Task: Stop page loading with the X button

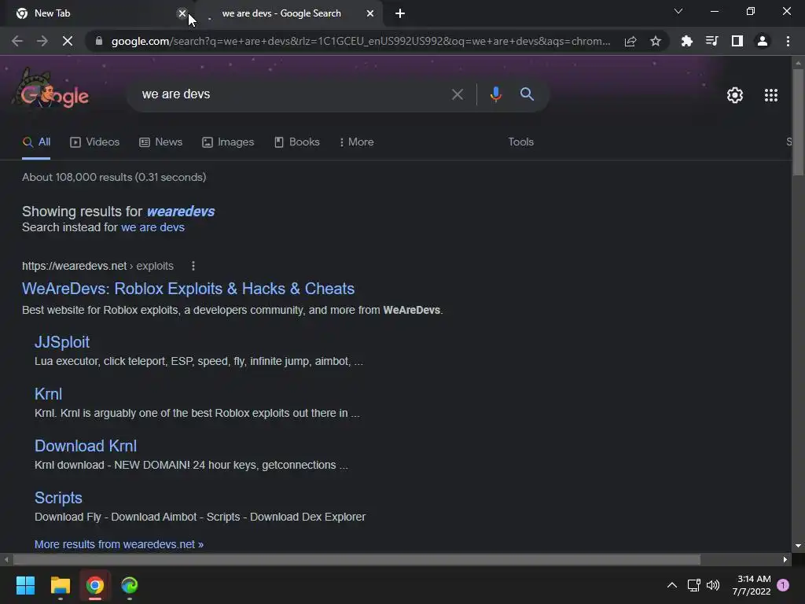Action: [x=68, y=41]
